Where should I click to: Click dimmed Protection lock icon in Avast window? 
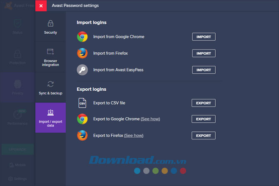[x=17, y=54]
